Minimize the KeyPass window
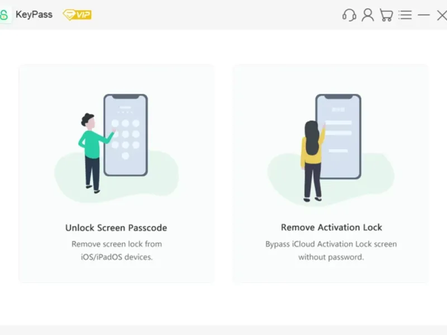 pos(424,15)
